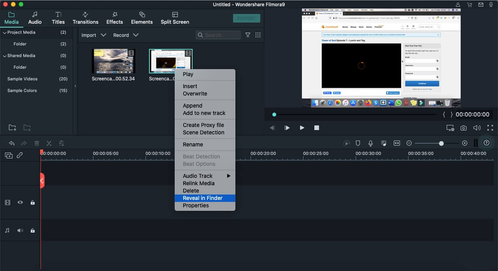Zoom out the timeline with minus
498x271 pixels.
[x=409, y=143]
